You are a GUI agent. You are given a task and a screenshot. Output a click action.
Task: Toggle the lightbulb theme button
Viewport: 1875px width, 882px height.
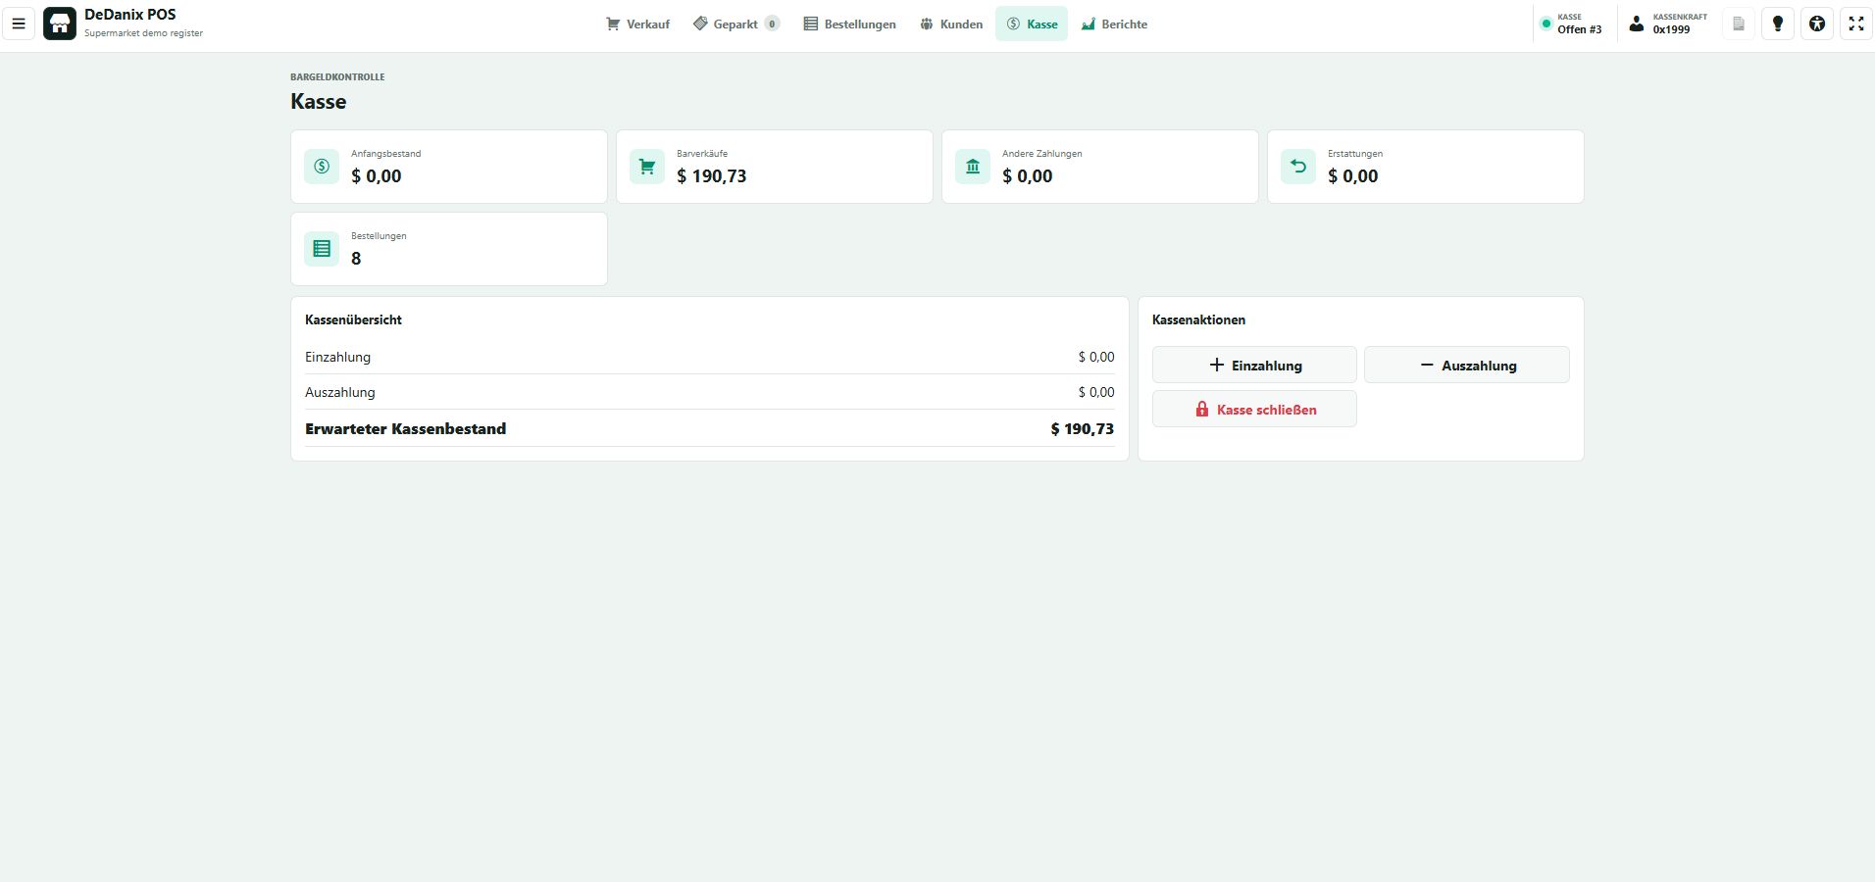(x=1778, y=24)
